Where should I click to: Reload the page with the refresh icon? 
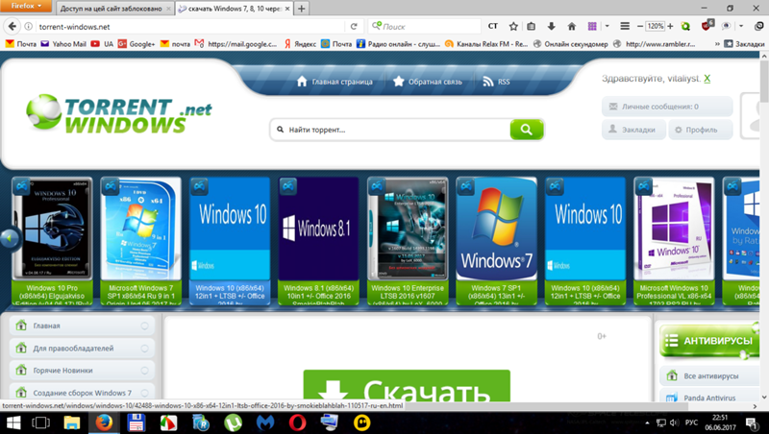pos(354,27)
